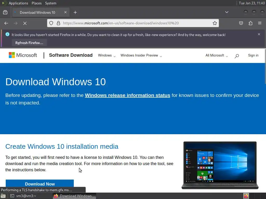
Task: Click the site search magnifier icon
Action: click(x=237, y=56)
